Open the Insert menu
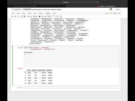This screenshot has height=101, width=135. pyautogui.click(x=29, y=13)
